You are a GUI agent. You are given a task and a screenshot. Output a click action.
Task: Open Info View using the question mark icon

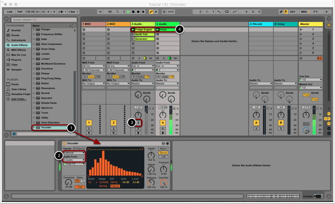tap(13, 134)
